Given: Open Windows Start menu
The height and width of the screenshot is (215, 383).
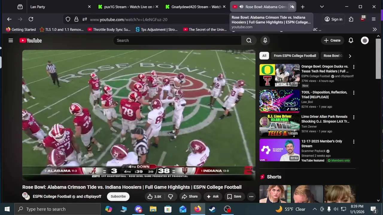Looking at the screenshot, I should (x=7, y=209).
